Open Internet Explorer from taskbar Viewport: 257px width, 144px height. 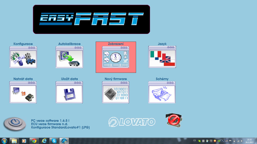click(x=44, y=141)
